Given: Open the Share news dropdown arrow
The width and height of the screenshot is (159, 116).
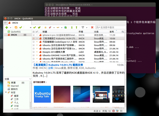Looking at the screenshot, I should [x=62, y=28].
